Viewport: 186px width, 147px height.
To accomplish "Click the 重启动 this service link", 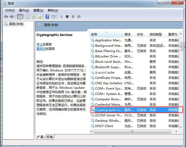I will tap(41, 48).
